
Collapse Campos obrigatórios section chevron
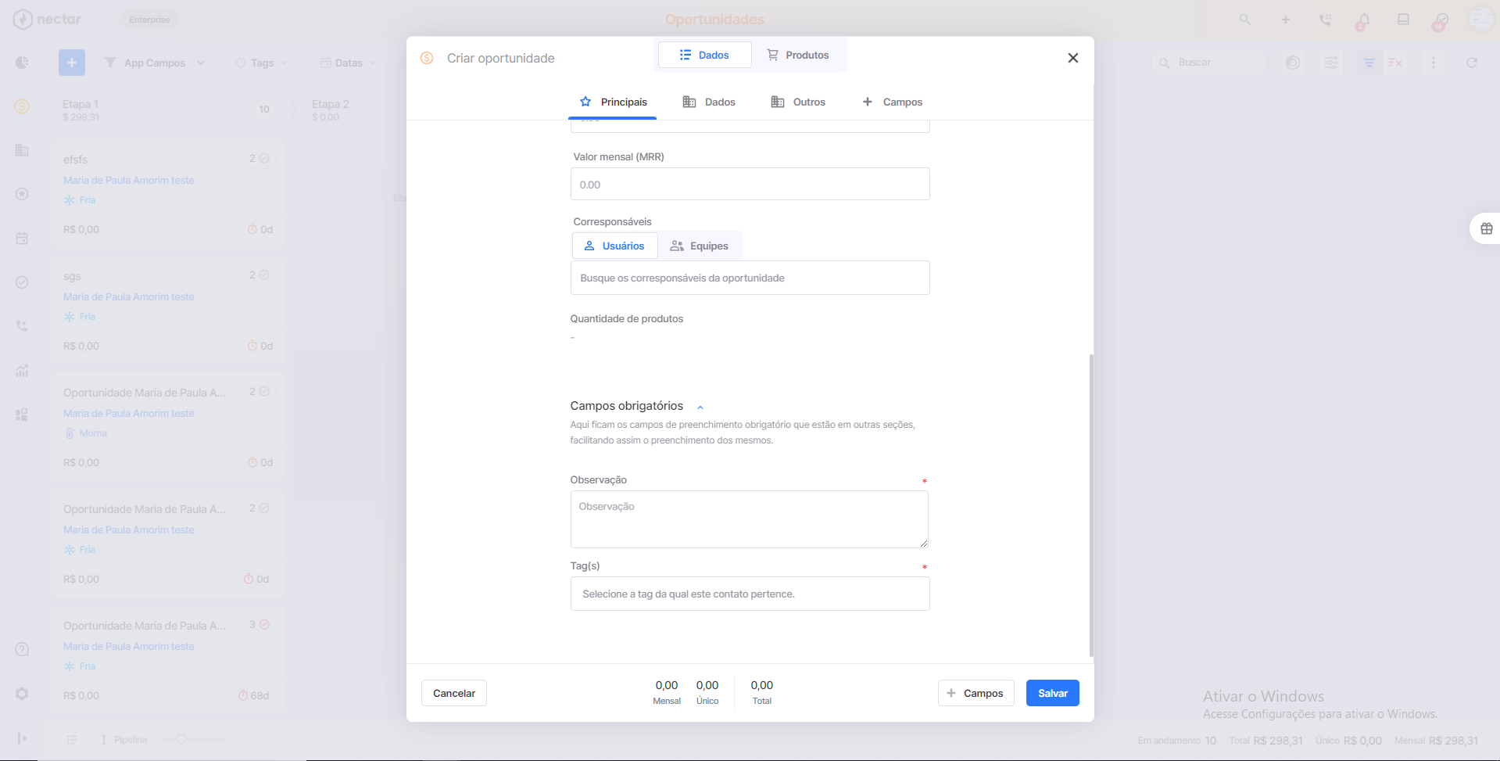(700, 407)
